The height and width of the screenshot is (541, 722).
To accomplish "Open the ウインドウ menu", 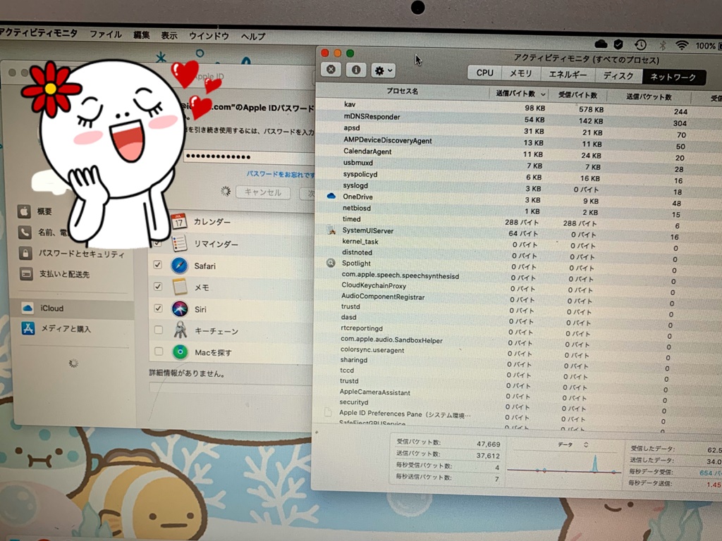I will click(x=209, y=36).
